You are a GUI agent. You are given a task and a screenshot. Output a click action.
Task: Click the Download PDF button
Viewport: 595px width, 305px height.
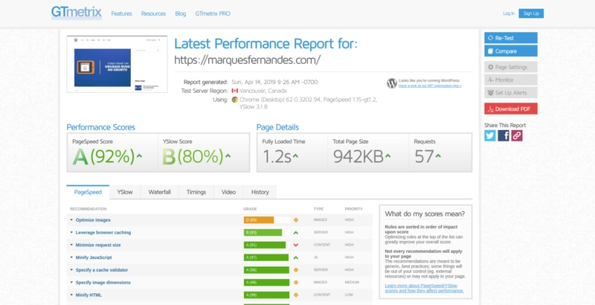tap(511, 109)
